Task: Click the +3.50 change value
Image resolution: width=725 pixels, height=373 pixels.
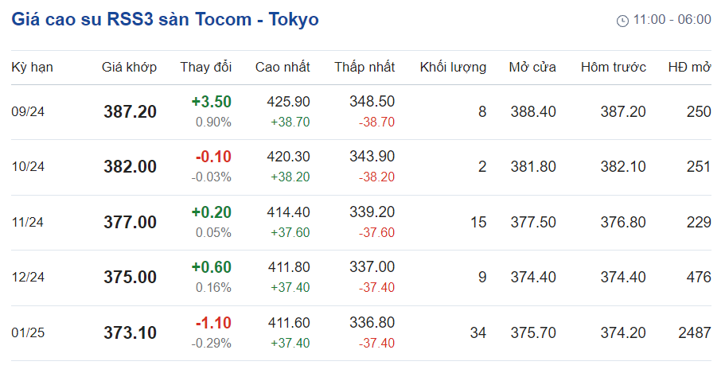Action: pos(212,102)
